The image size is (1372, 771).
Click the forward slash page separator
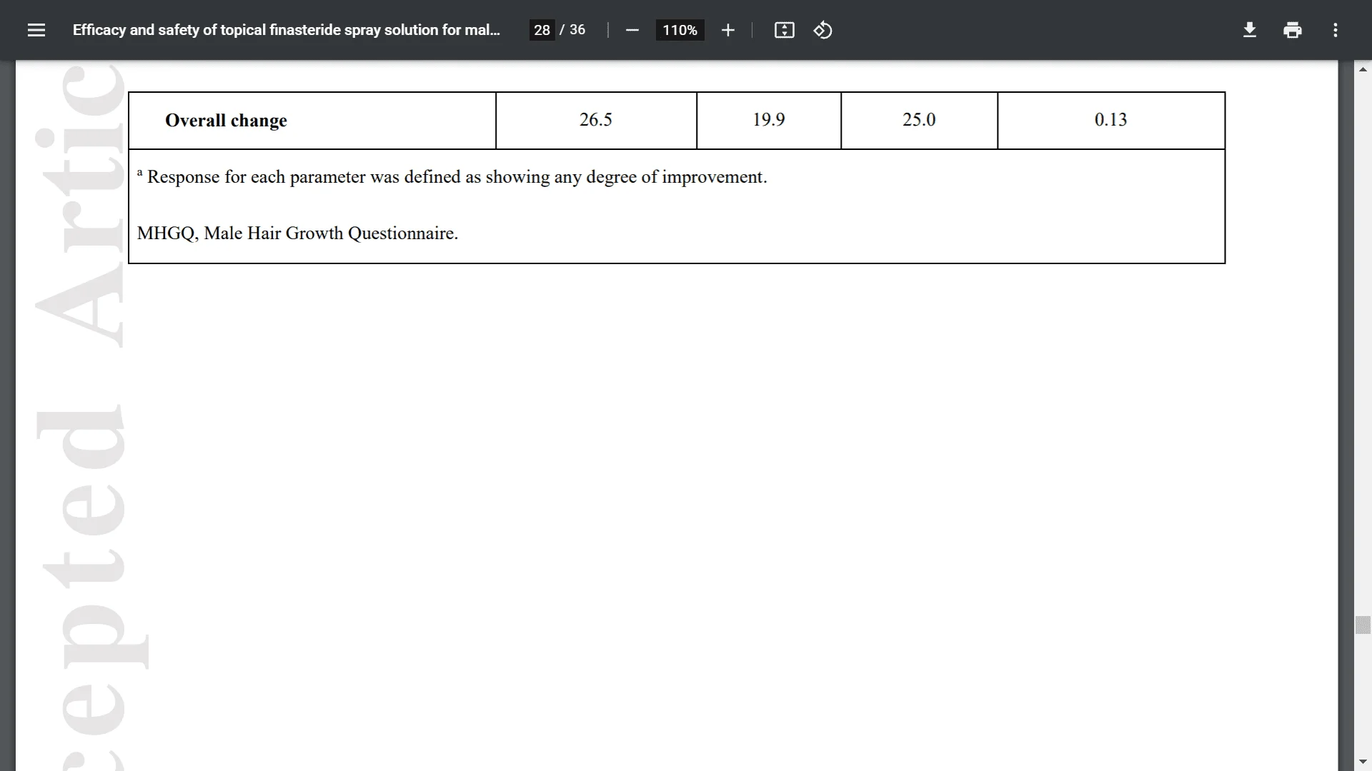(x=562, y=29)
